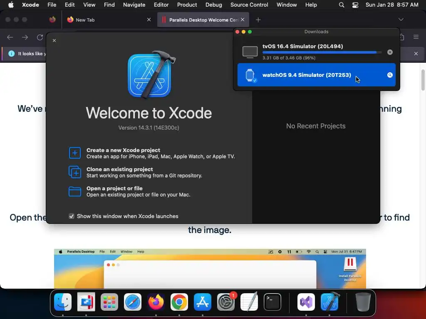Select the watchOS 9.4 Simulator row
426x319 pixels.
pos(316,75)
